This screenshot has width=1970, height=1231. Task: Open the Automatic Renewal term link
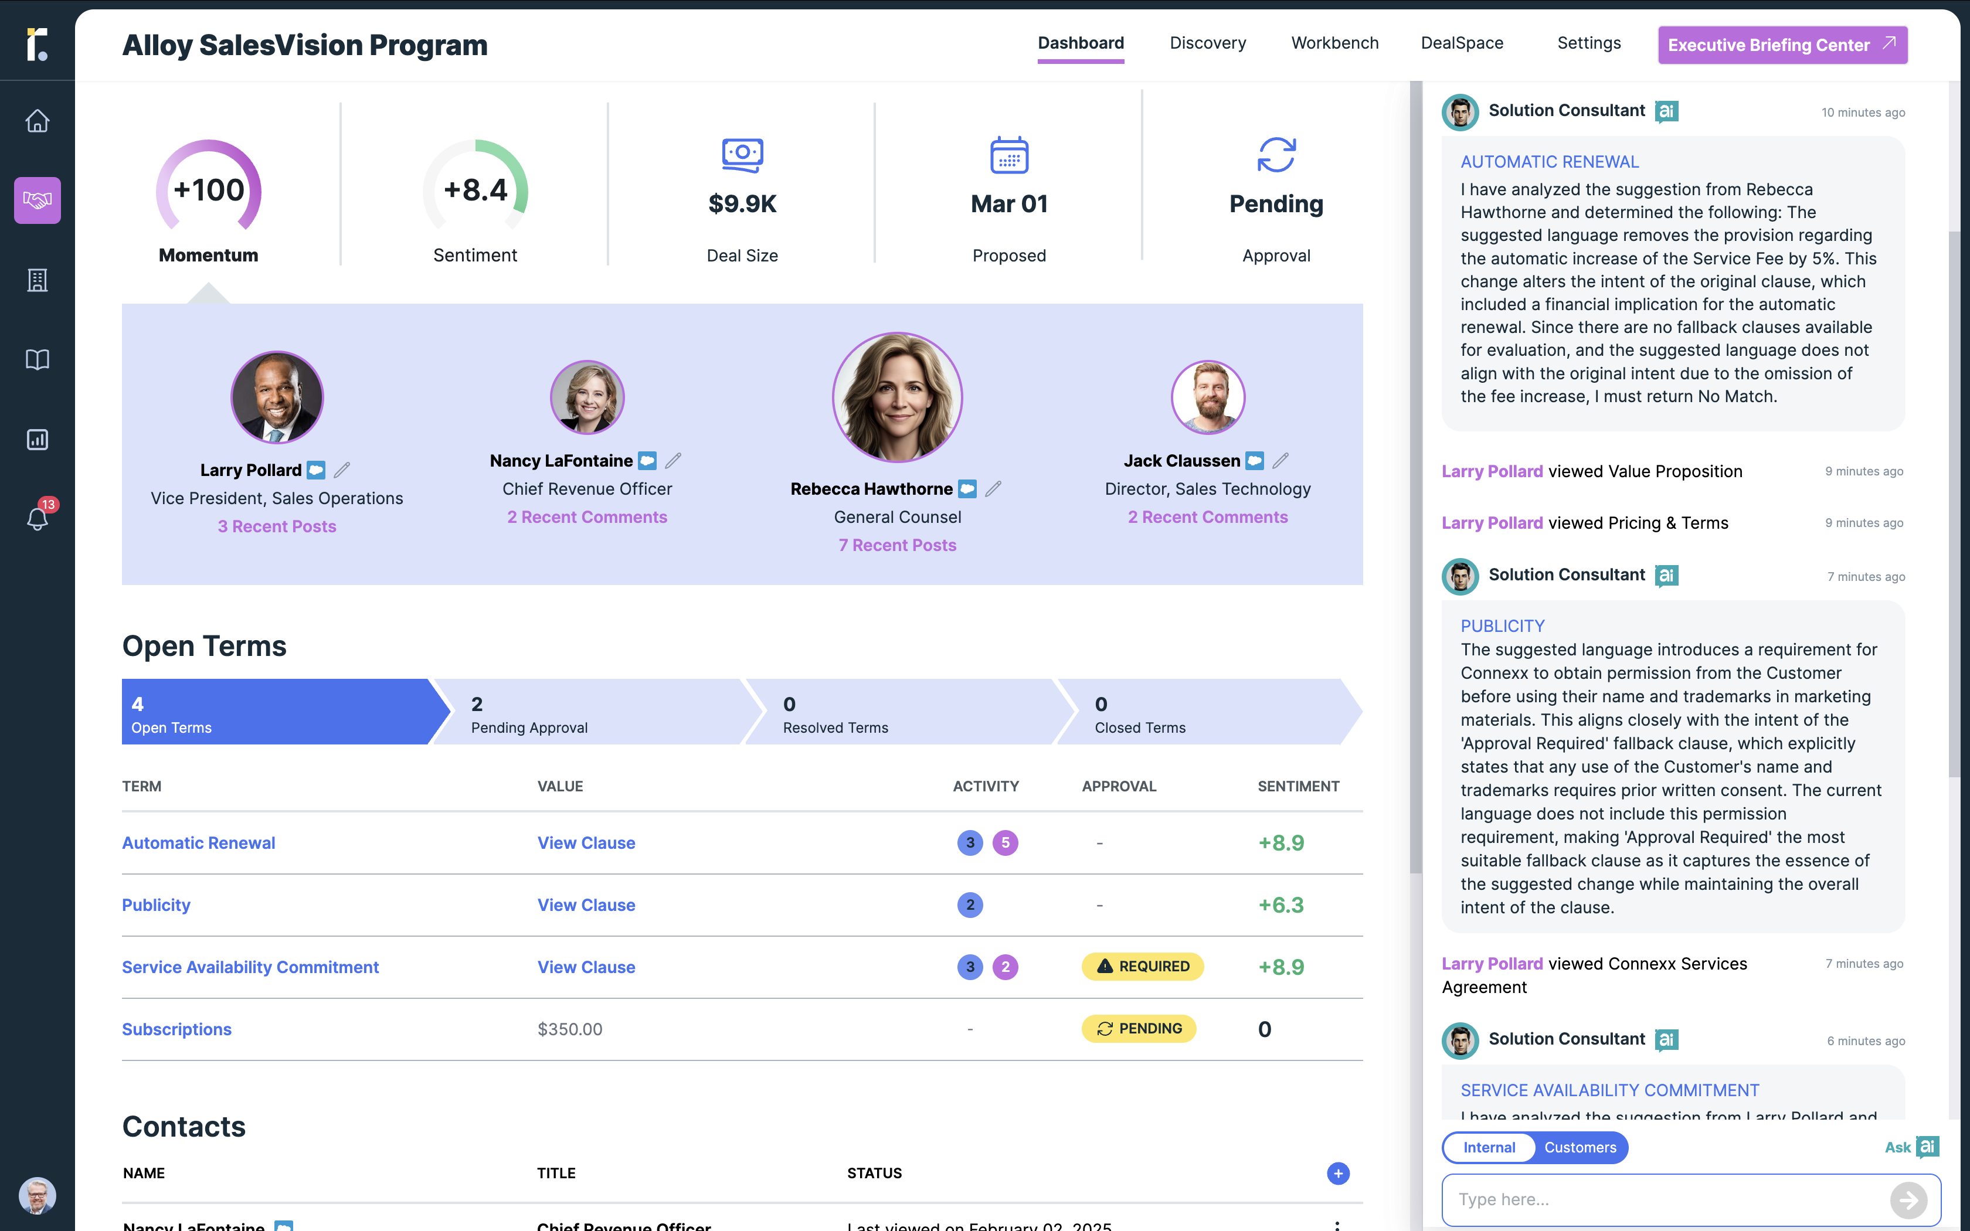(x=199, y=843)
